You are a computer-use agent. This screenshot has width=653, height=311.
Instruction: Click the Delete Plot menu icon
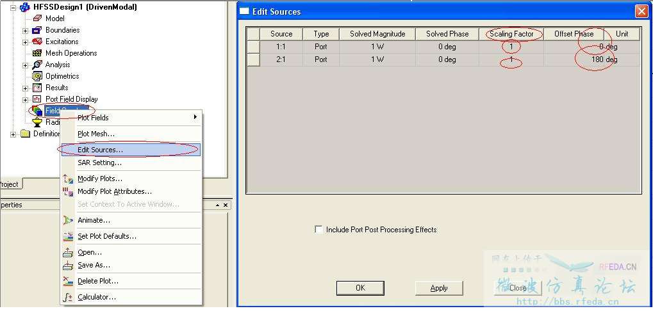68,282
